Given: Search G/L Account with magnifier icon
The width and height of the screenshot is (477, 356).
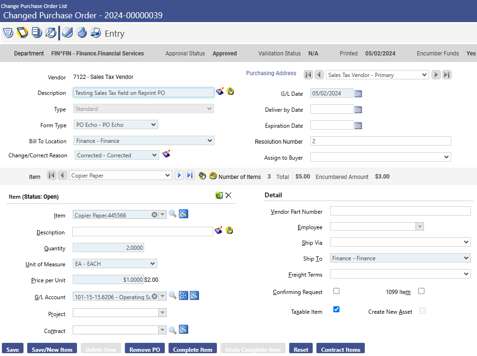Looking at the screenshot, I should click(x=172, y=295).
